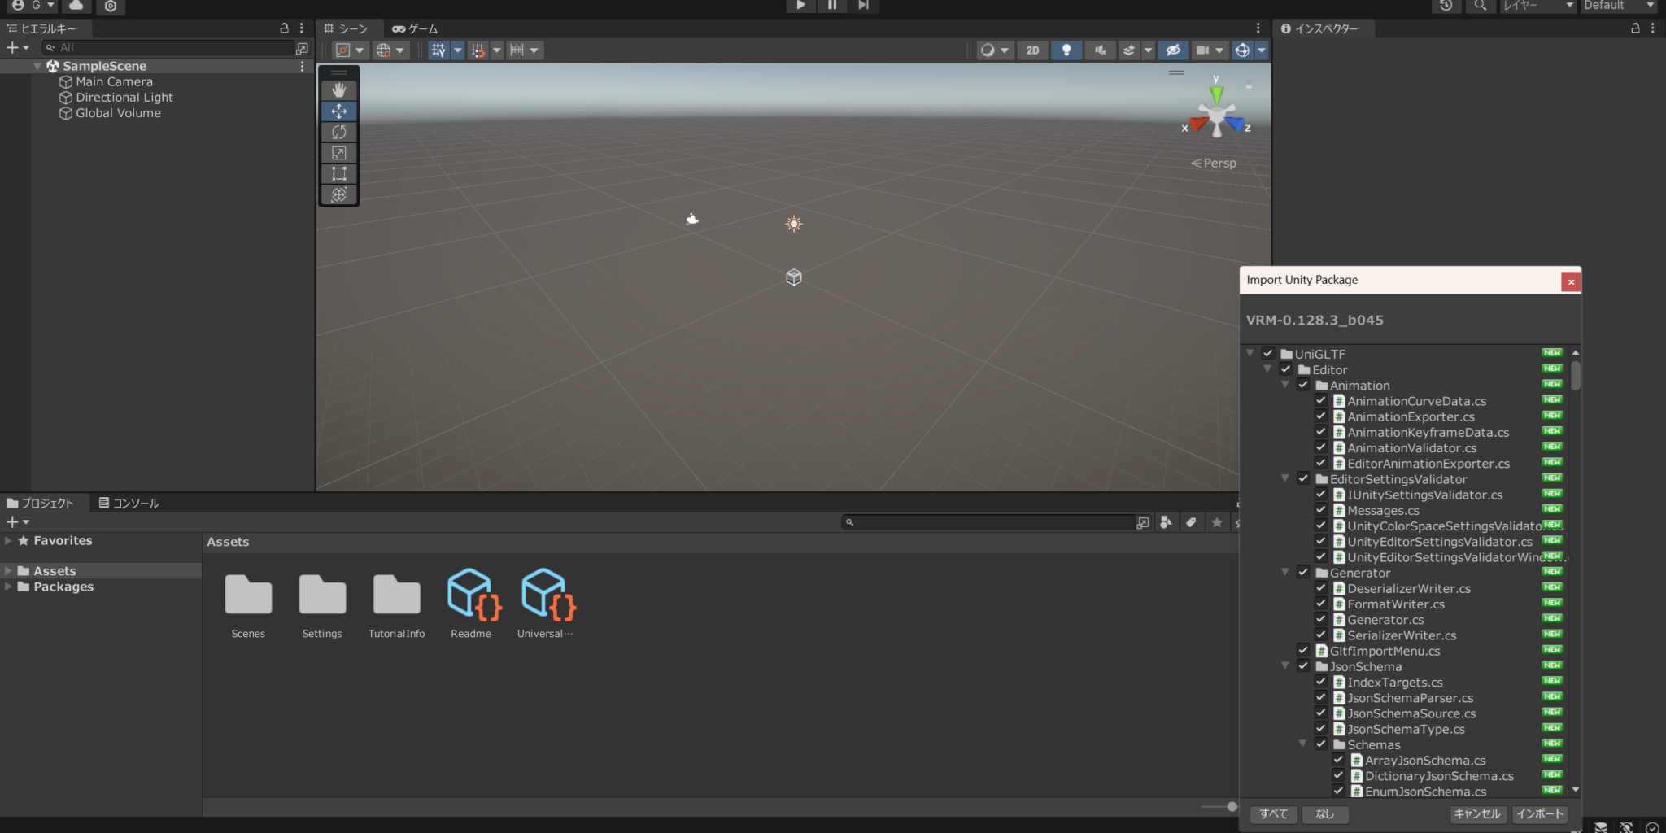Open cloud services icon

76,6
